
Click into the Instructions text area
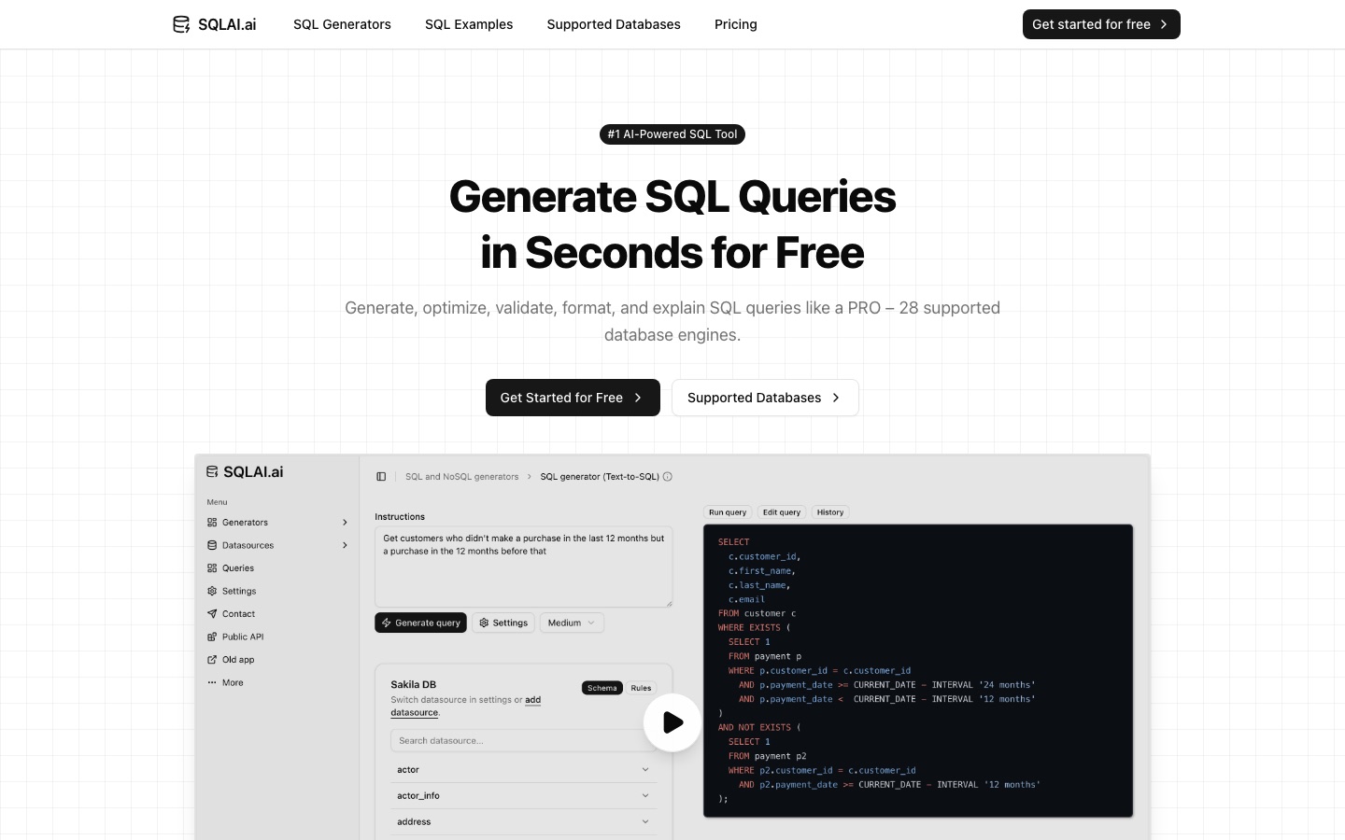[523, 567]
